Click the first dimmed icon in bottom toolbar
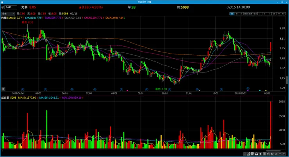The height and width of the screenshot is (157, 289). 245,154
